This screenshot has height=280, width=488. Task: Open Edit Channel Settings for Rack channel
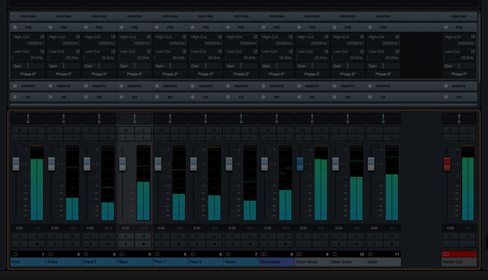pos(143,137)
